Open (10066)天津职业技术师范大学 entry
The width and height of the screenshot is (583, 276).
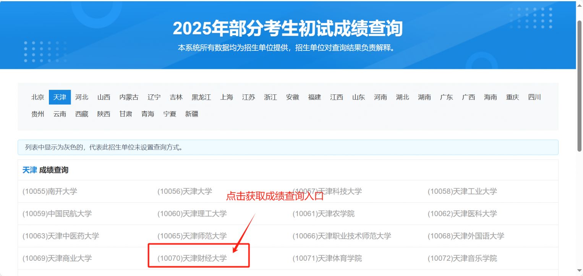point(342,236)
